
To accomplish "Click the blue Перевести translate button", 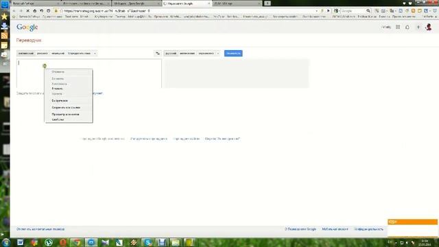I will tap(233, 54).
